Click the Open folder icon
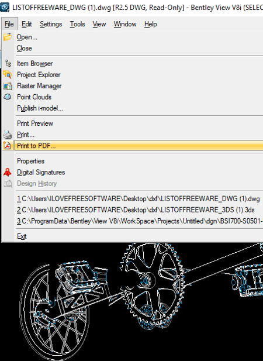This screenshot has height=361, width=263. [x=8, y=37]
